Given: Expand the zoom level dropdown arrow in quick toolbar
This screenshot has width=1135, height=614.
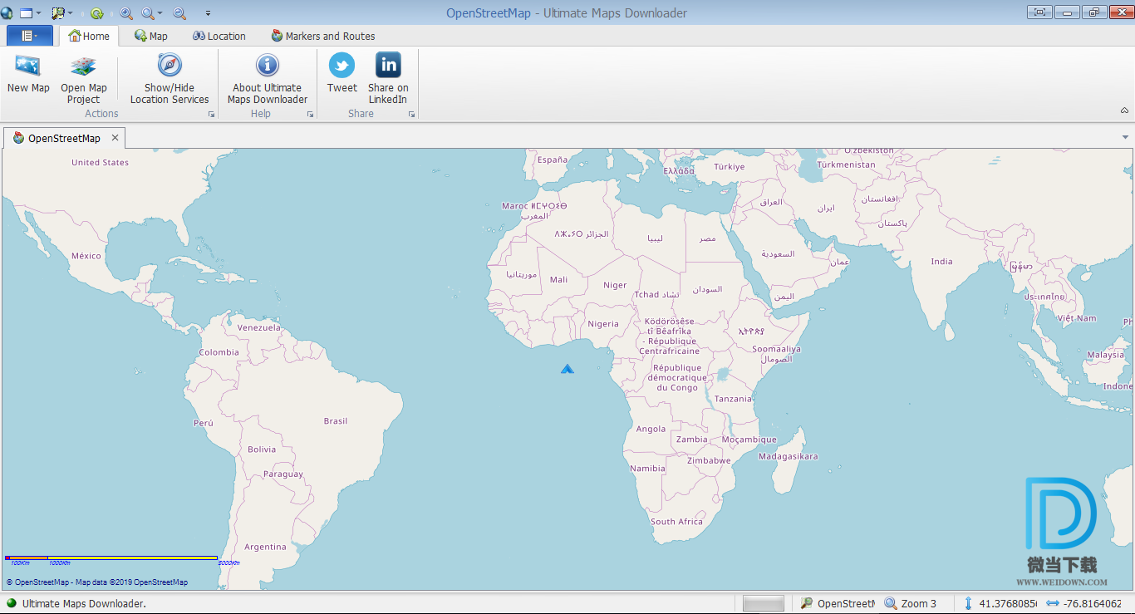Looking at the screenshot, I should coord(160,14).
